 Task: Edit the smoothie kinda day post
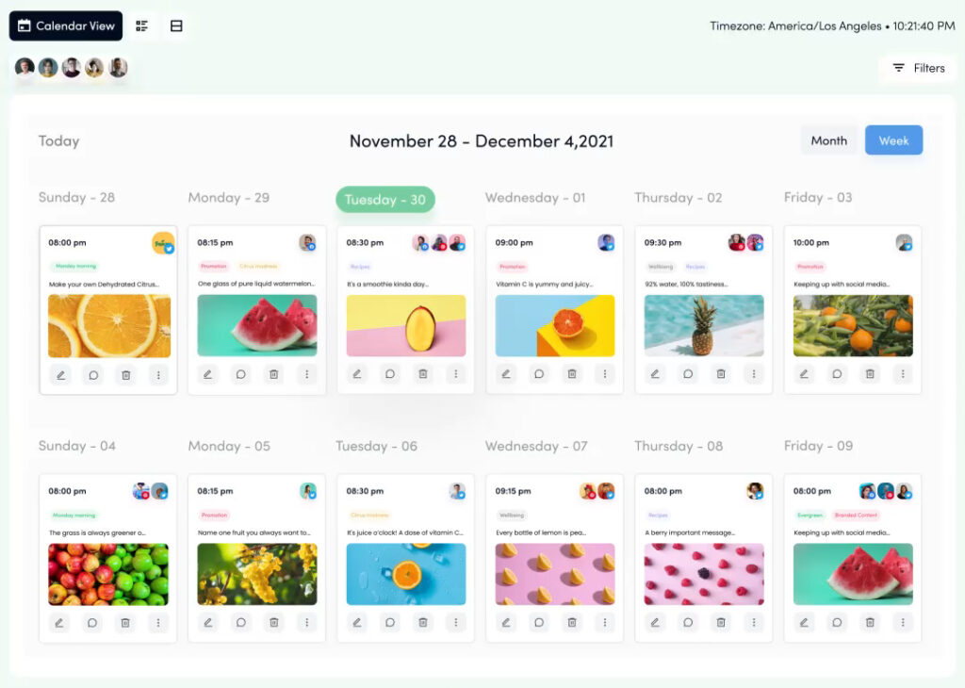357,373
